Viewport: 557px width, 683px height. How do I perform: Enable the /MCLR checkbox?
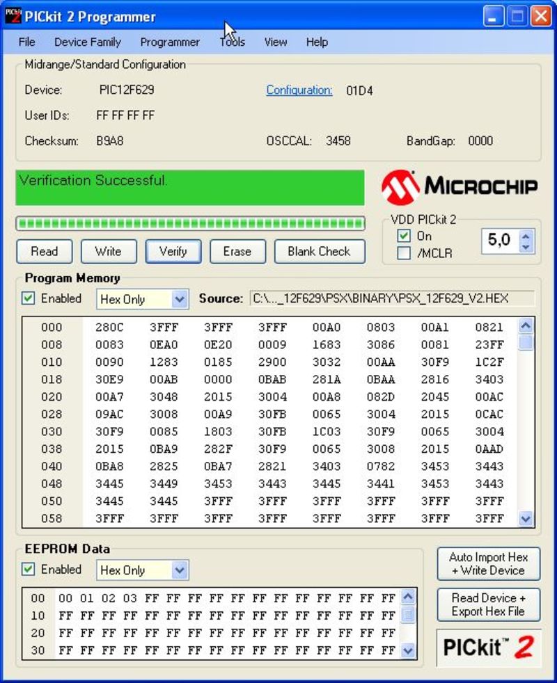click(404, 254)
